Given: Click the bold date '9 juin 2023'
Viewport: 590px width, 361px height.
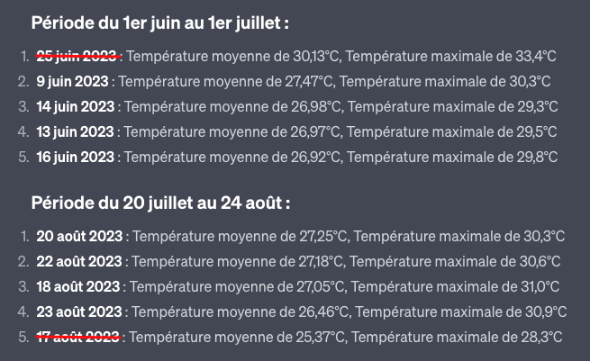Looking at the screenshot, I should (72, 82).
